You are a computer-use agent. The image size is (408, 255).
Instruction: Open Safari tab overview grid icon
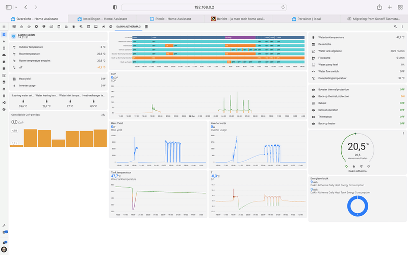coord(400,7)
